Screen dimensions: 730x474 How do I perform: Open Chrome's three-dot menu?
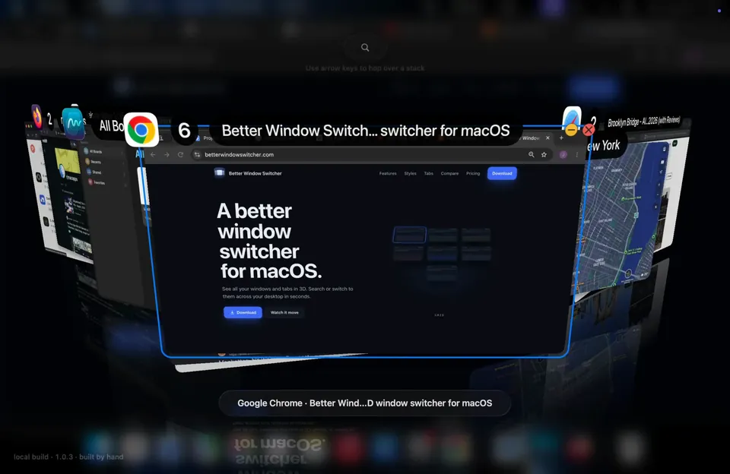tap(577, 154)
